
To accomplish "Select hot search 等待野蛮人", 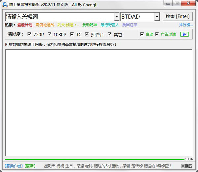I will click(110, 25).
